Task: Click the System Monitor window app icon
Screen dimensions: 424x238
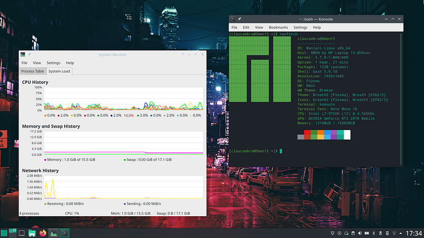Action: tap(23, 54)
